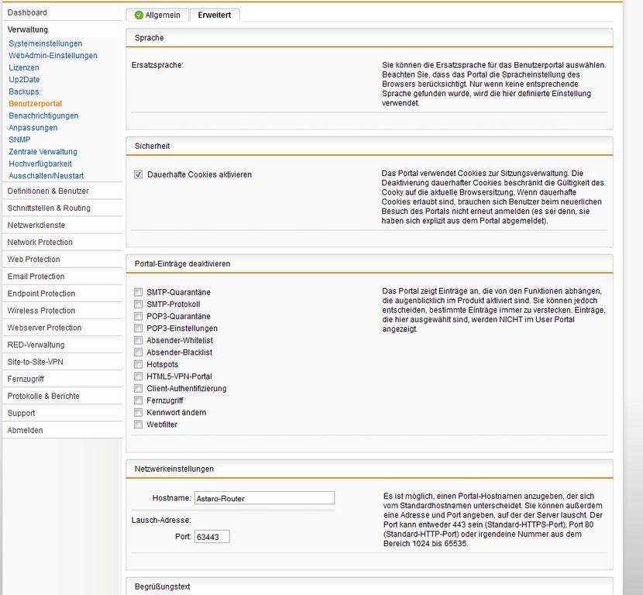Image resolution: width=643 pixels, height=595 pixels.
Task: Open the Up2Date page
Action: click(x=24, y=80)
